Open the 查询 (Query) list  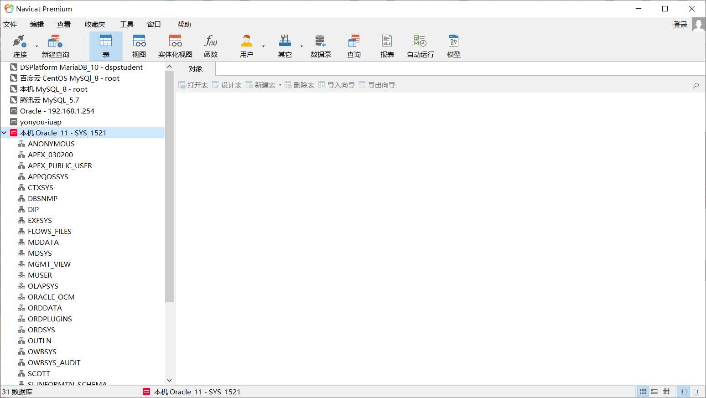[x=354, y=46]
